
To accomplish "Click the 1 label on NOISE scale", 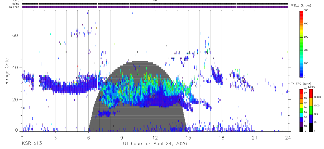I will (314, 131).
